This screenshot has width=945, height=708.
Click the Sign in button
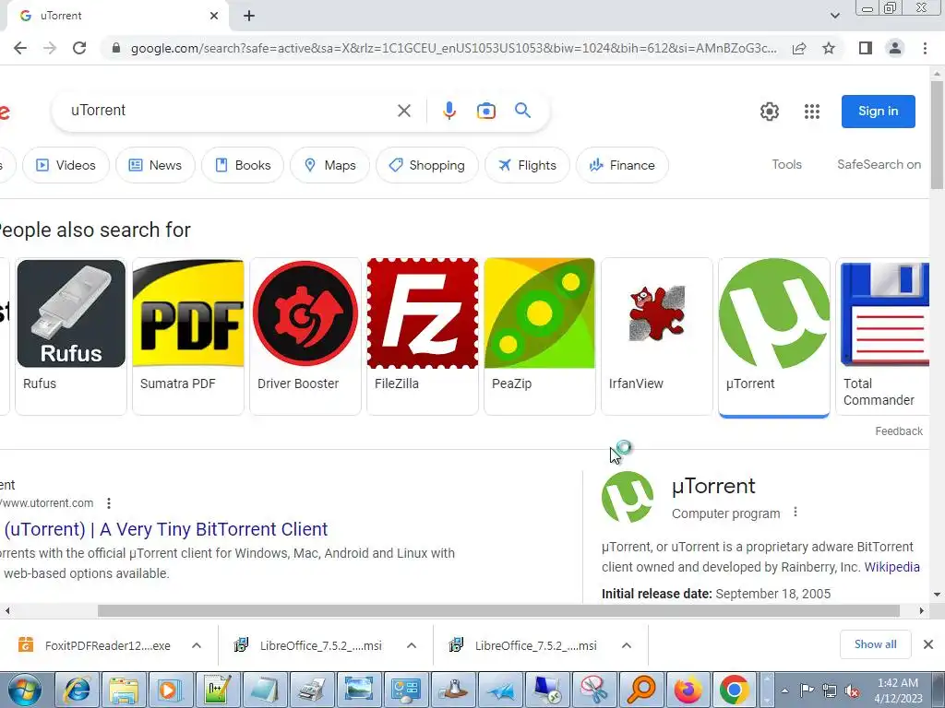879,112
